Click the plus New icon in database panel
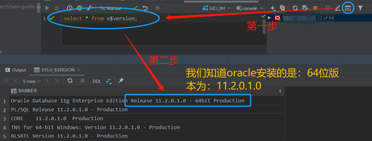Viewport: 372px width, 141px height. (x=273, y=8)
